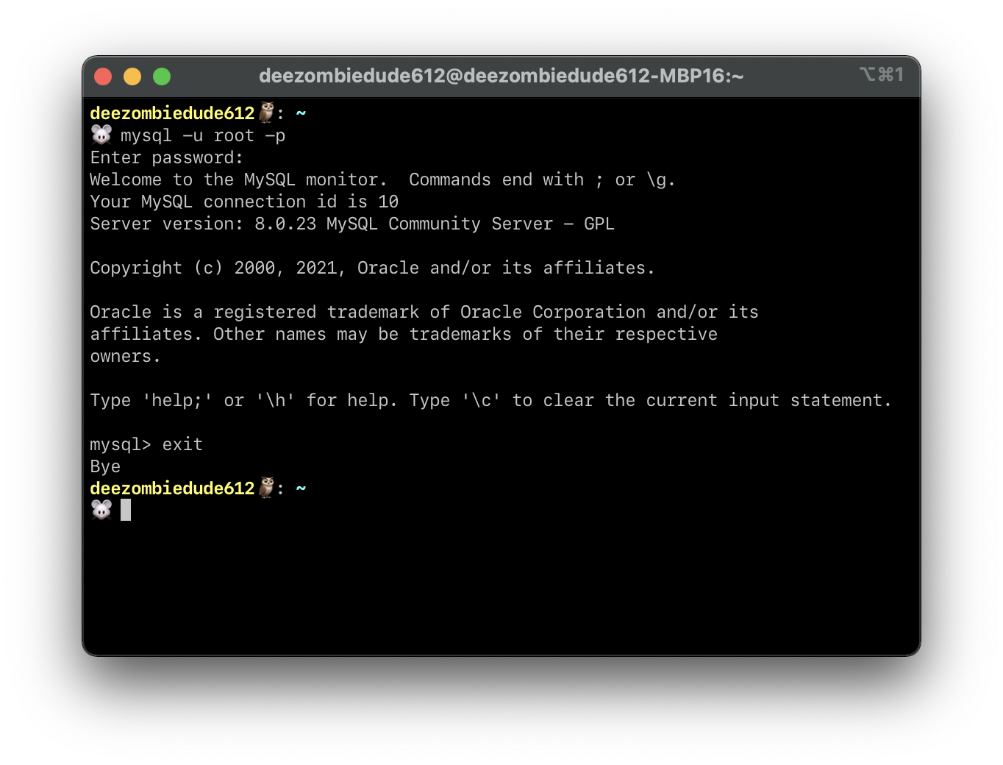Click the 'mysql -u root -p' command text
The image size is (1003, 765).
(x=203, y=135)
